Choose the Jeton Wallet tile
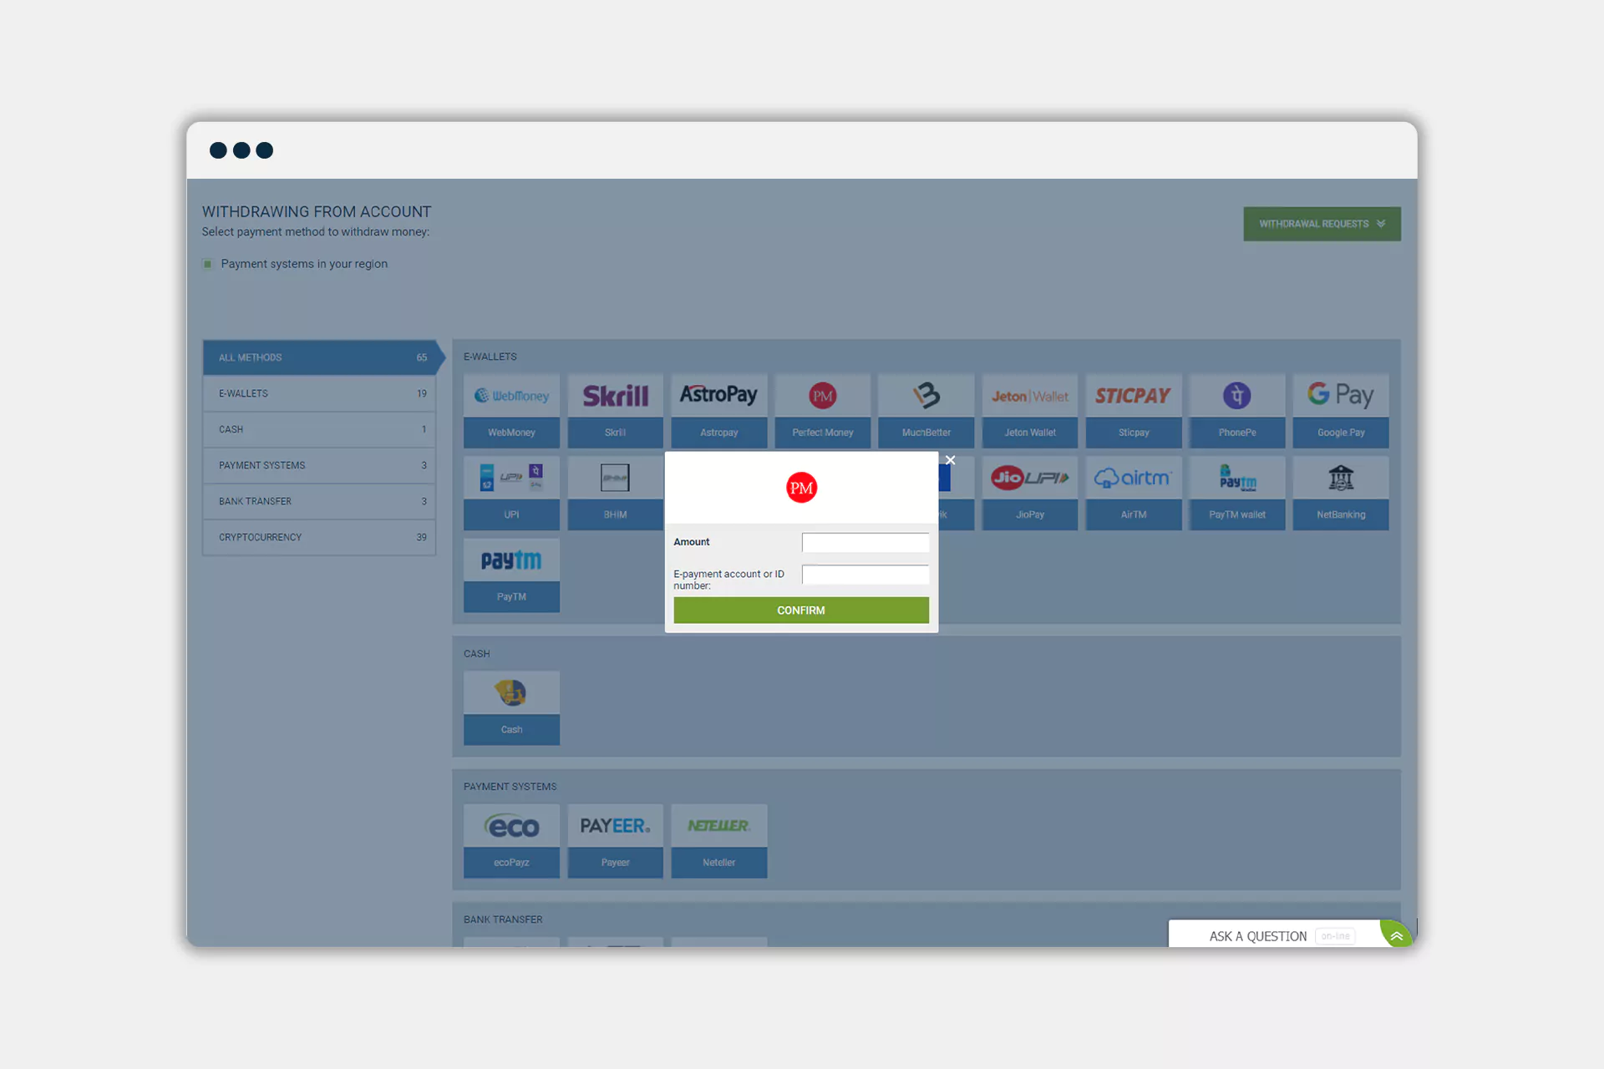 (1029, 410)
